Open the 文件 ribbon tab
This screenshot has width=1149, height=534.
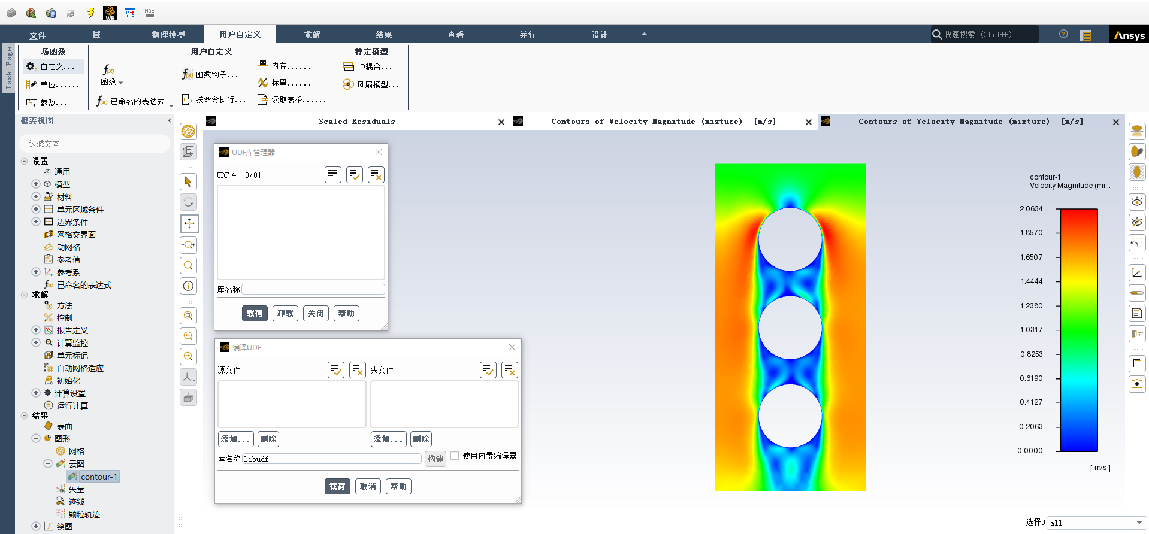tap(38, 35)
